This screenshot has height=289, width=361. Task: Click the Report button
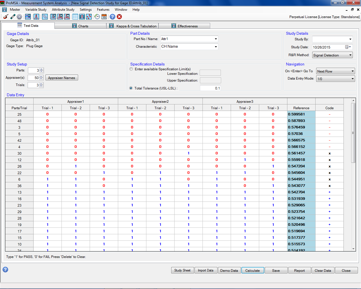(x=300, y=270)
